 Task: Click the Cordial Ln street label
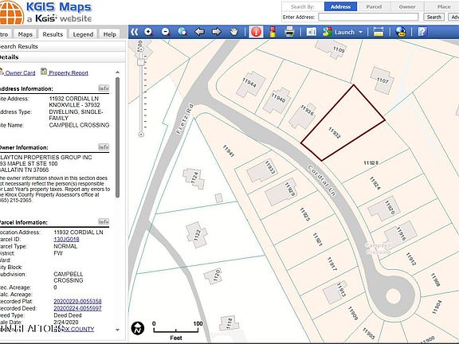[321, 181]
